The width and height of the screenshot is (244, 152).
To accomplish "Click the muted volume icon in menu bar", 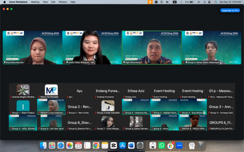I will (168, 2).
